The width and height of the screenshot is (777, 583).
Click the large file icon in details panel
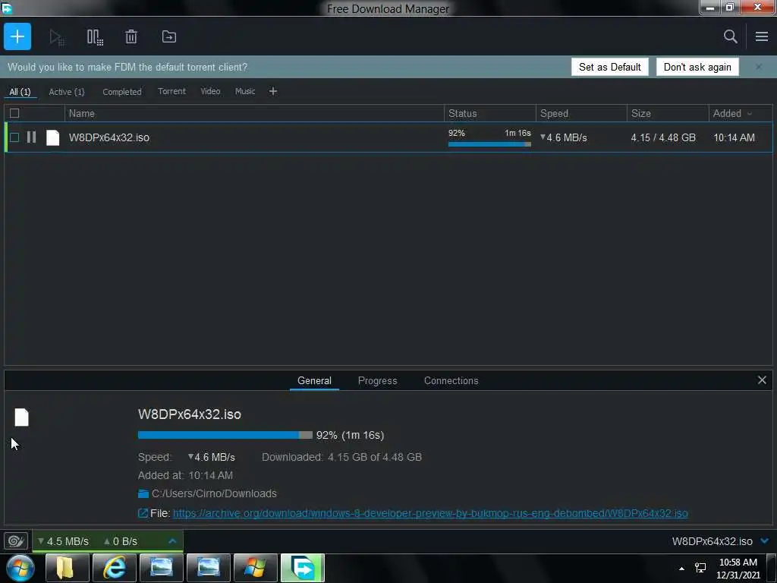21,418
